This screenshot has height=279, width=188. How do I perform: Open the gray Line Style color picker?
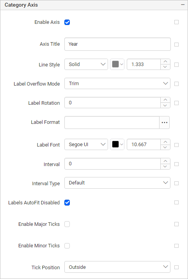117,64
